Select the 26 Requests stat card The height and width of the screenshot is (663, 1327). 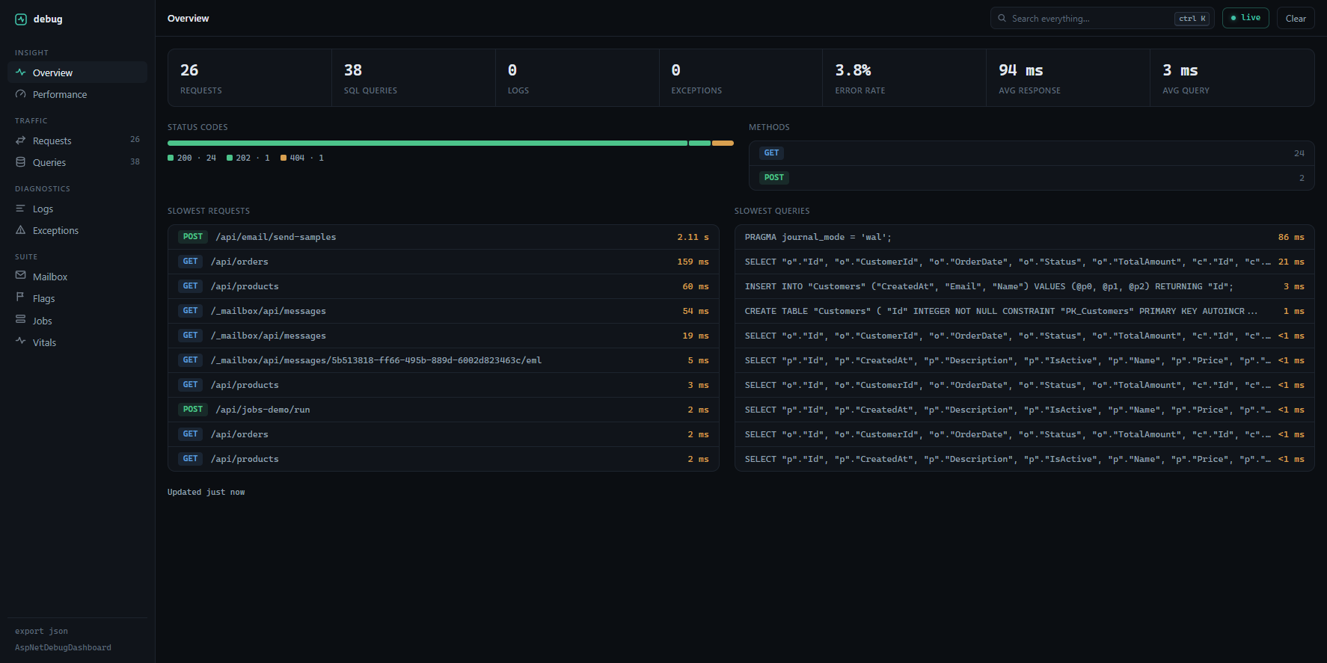250,78
